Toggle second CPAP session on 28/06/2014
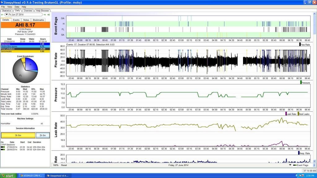This screenshot has height=178, width=317. [x=3, y=150]
